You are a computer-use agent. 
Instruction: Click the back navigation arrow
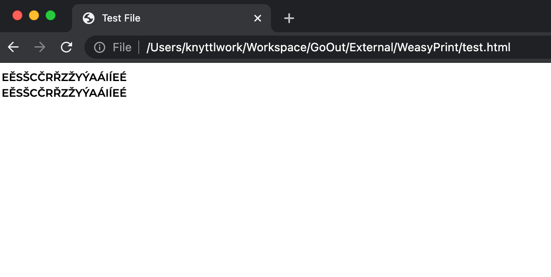[x=13, y=47]
